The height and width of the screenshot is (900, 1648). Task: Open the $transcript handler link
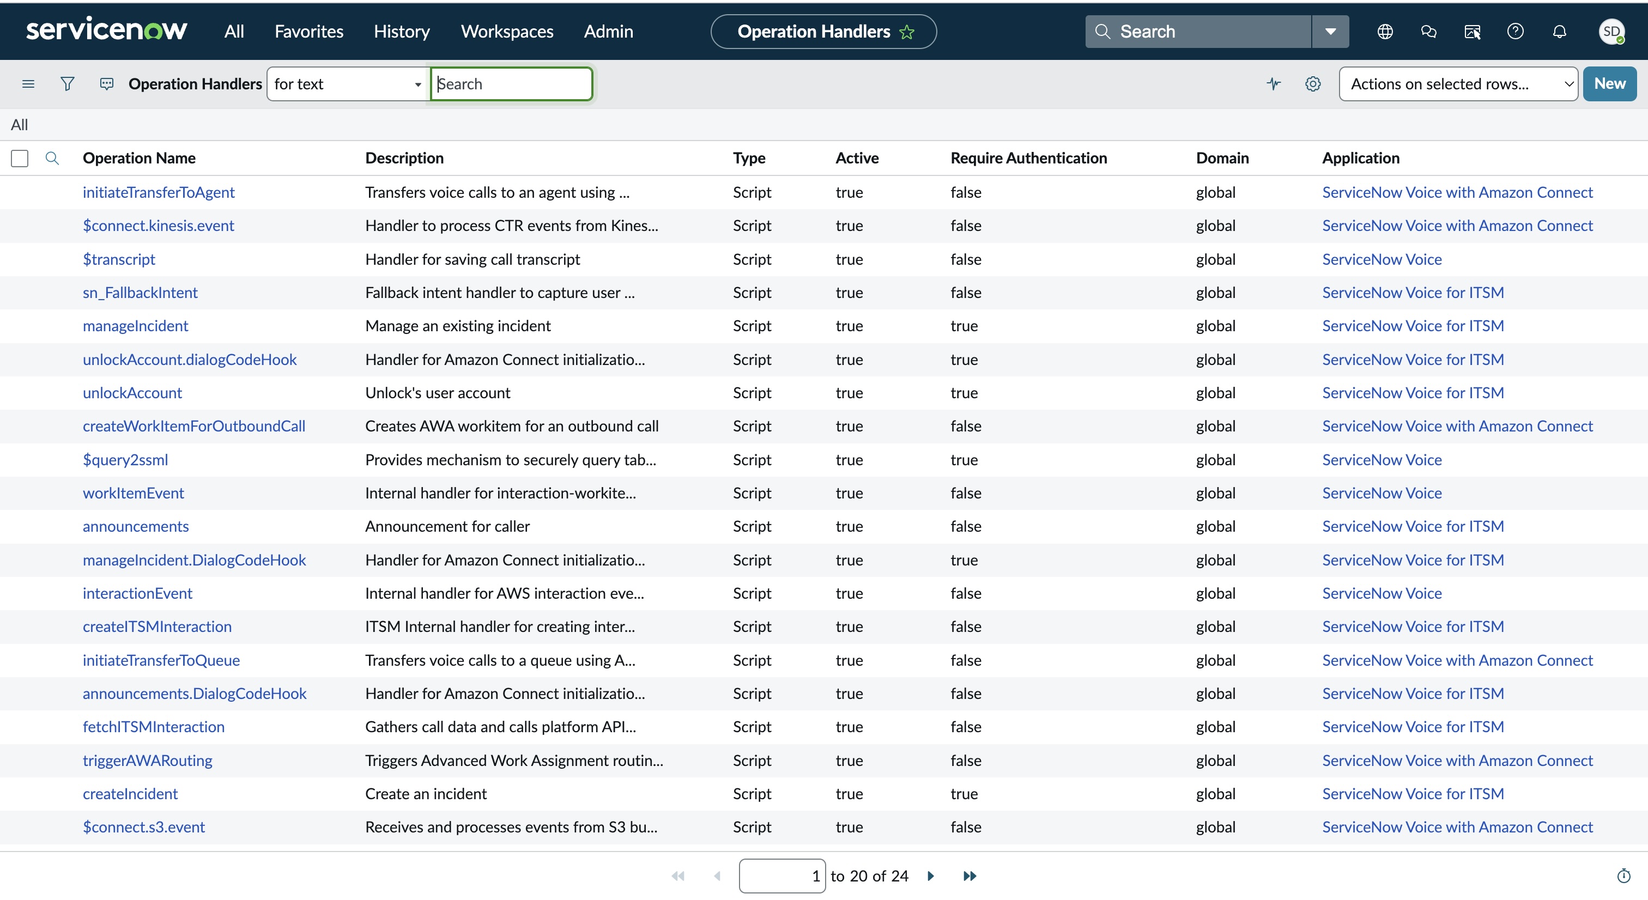[x=119, y=259]
